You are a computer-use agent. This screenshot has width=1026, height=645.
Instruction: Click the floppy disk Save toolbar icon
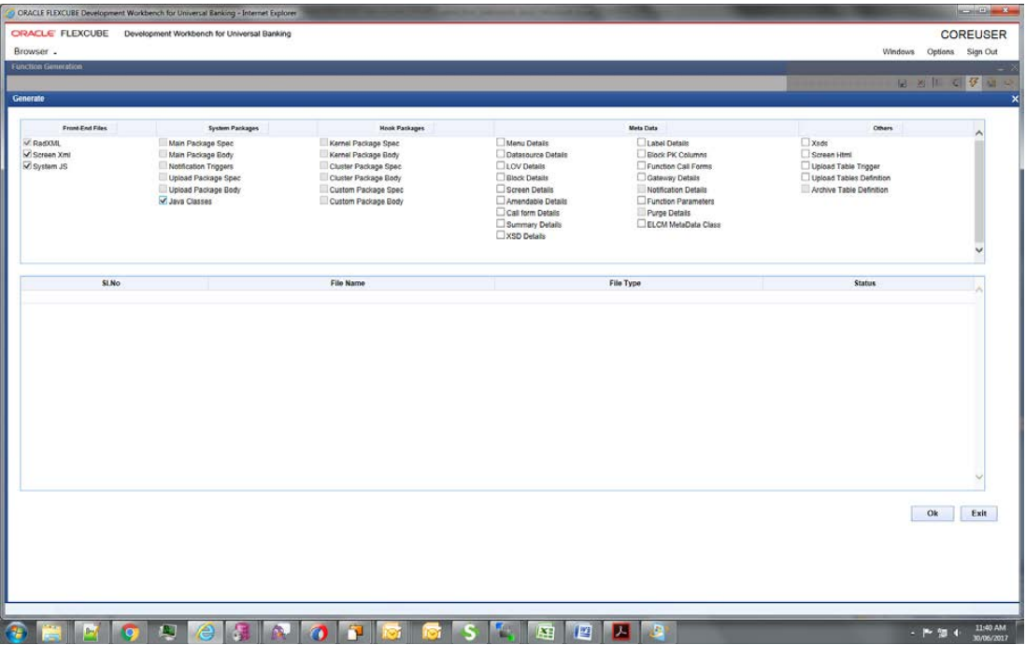pyautogui.click(x=903, y=83)
